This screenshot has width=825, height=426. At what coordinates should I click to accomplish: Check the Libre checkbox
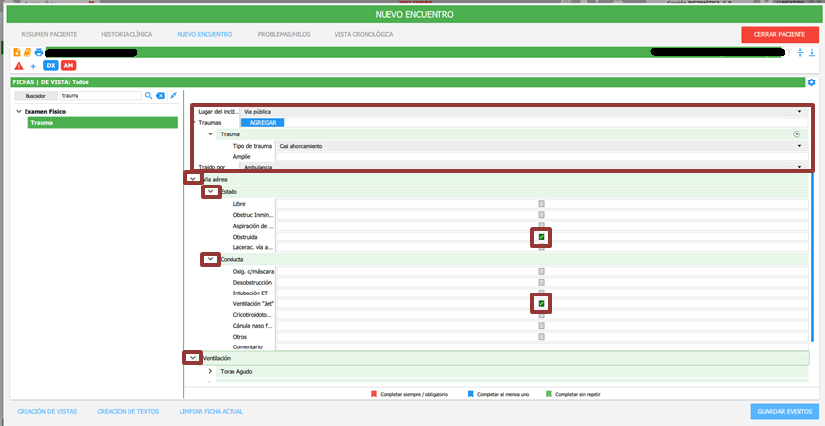click(541, 203)
